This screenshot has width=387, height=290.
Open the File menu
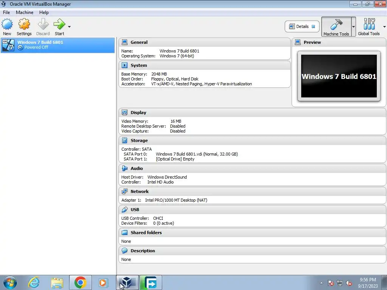6,12
